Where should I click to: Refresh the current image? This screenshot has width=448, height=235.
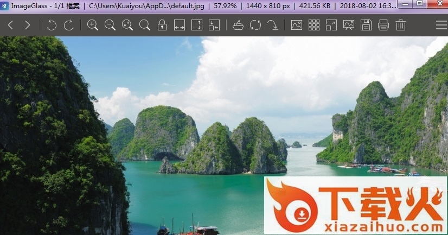[x=255, y=25]
